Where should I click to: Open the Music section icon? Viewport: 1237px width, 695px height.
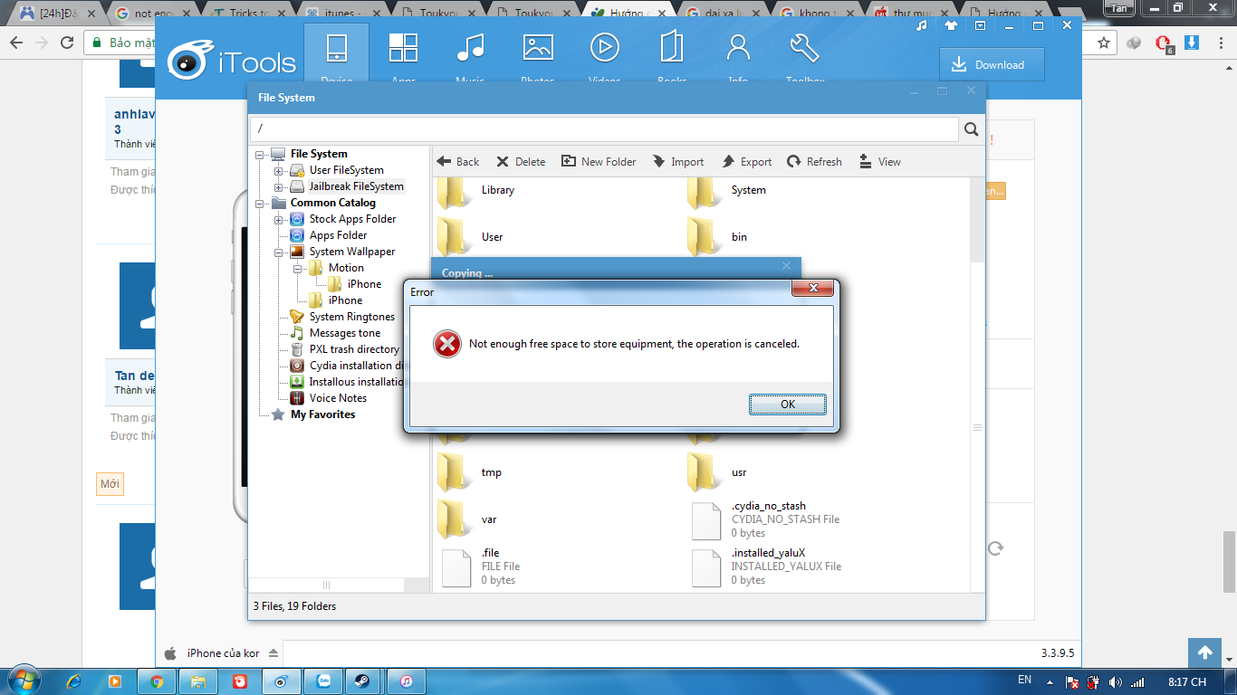click(x=470, y=48)
